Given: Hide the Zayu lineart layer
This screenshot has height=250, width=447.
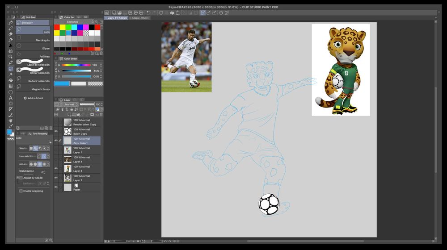Looking at the screenshot, I should pos(56,141).
